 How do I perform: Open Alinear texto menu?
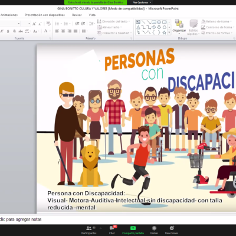[110, 27]
